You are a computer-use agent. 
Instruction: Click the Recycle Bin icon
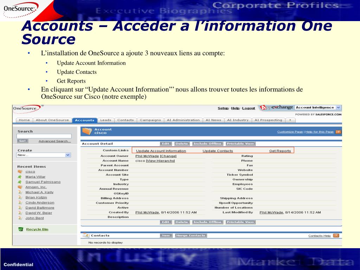[x=21, y=229]
